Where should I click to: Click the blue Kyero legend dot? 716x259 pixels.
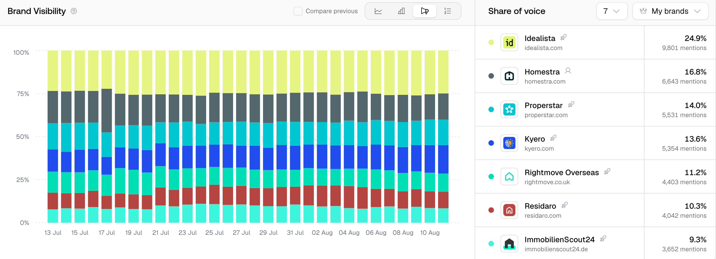click(491, 143)
